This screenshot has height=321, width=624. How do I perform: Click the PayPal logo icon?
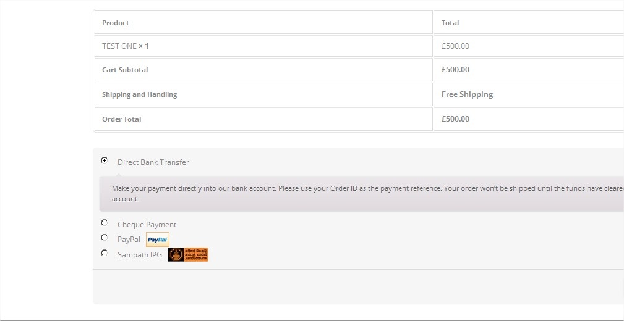pyautogui.click(x=158, y=240)
